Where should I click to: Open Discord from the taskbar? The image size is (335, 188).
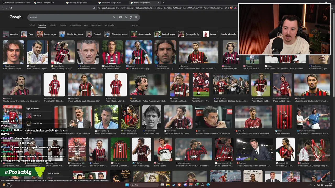point(185,185)
